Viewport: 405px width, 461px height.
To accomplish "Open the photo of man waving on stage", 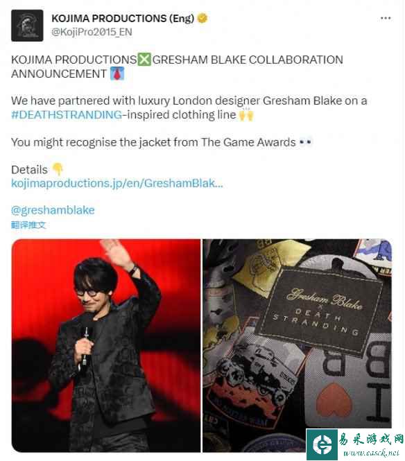I will pyautogui.click(x=106, y=345).
